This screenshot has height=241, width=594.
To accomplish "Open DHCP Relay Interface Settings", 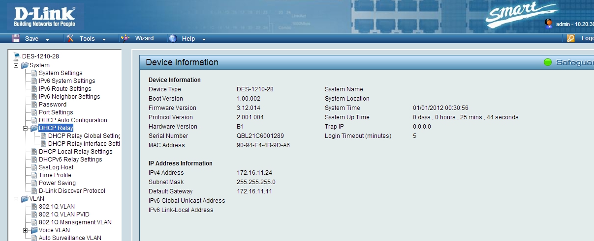I will pos(84,143).
